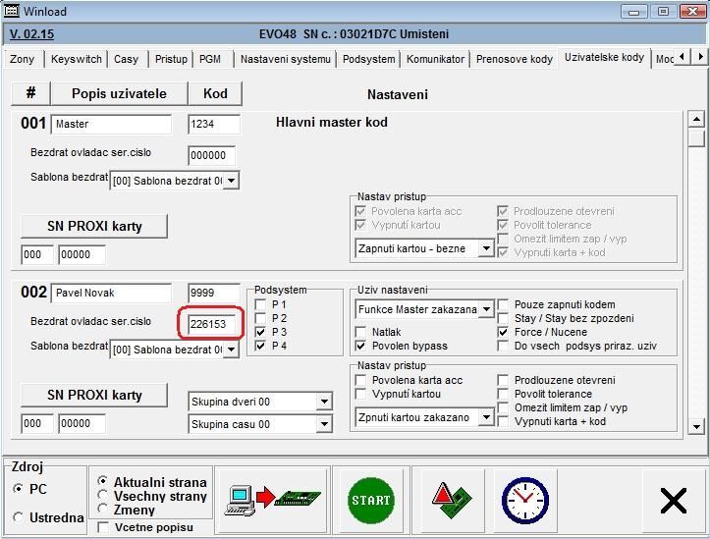
Task: Click the Pavel Novak name field
Action: 111,294
